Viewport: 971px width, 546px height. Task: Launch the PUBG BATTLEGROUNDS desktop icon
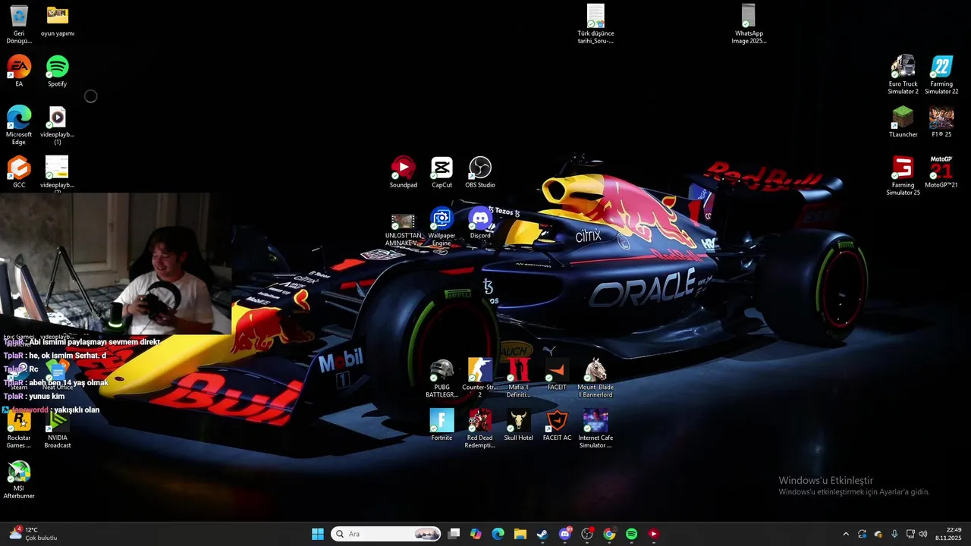point(442,378)
